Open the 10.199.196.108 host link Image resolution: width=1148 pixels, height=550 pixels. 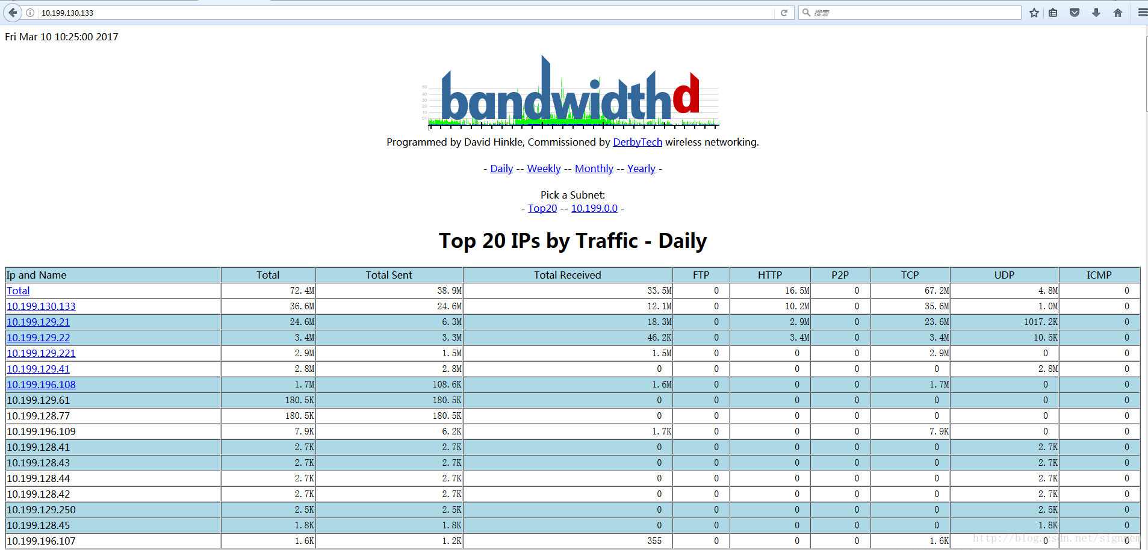coord(41,385)
